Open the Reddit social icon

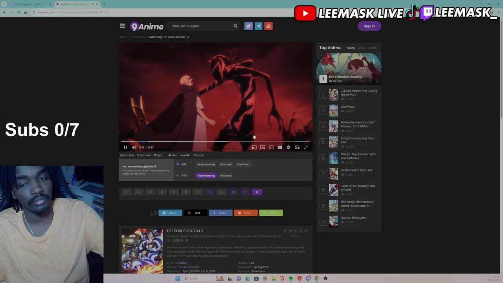[268, 26]
